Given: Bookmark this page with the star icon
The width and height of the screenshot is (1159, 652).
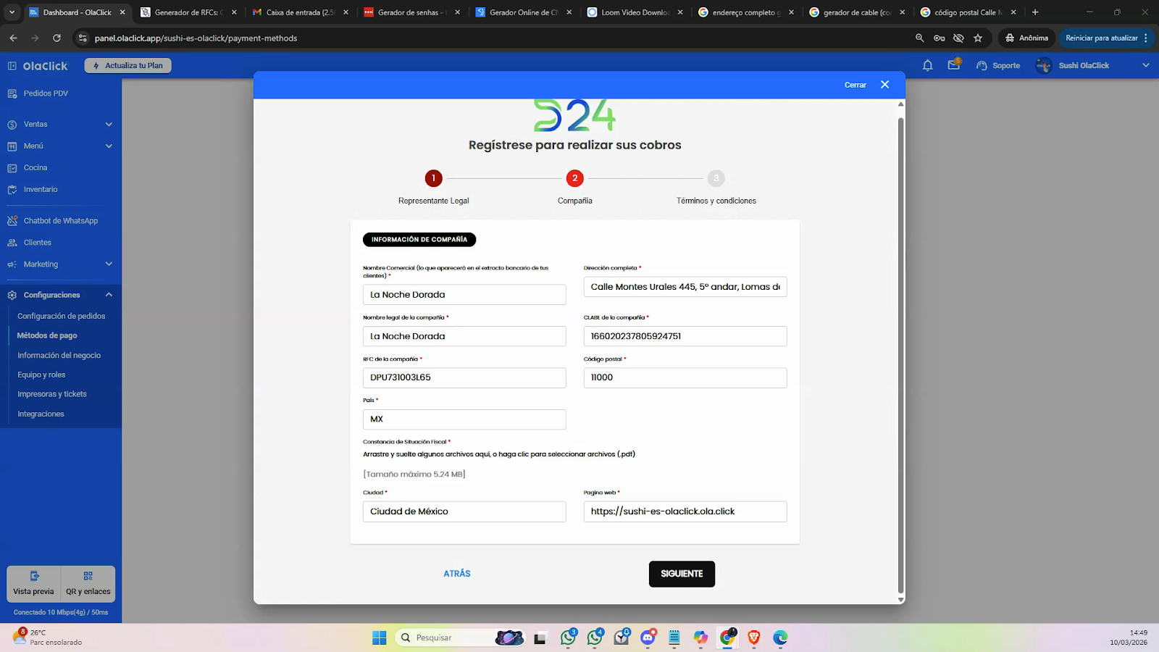Looking at the screenshot, I should [978, 38].
